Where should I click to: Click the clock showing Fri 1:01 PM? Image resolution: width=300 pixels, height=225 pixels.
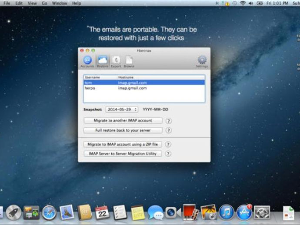click(277, 3)
